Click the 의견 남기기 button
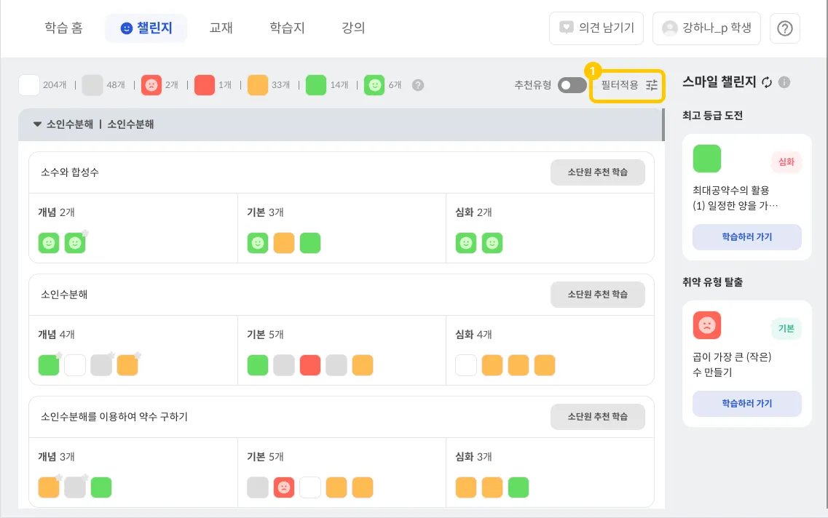This screenshot has width=828, height=518. tap(596, 28)
